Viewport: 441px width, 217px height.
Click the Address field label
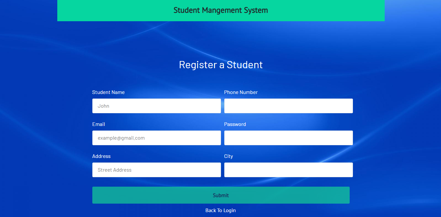point(101,156)
